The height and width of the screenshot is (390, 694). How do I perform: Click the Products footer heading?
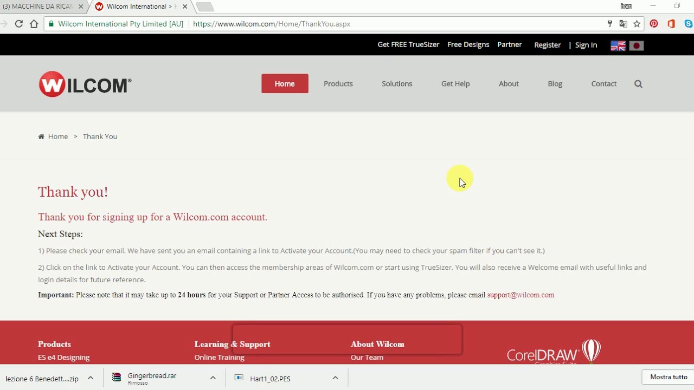(x=54, y=344)
